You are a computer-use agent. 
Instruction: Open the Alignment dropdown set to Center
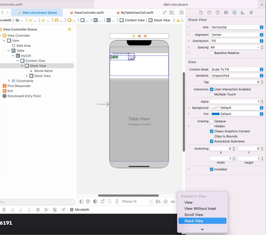237,35
